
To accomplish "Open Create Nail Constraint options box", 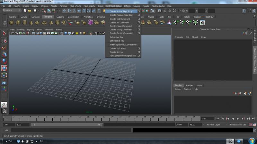I will click(139, 19).
